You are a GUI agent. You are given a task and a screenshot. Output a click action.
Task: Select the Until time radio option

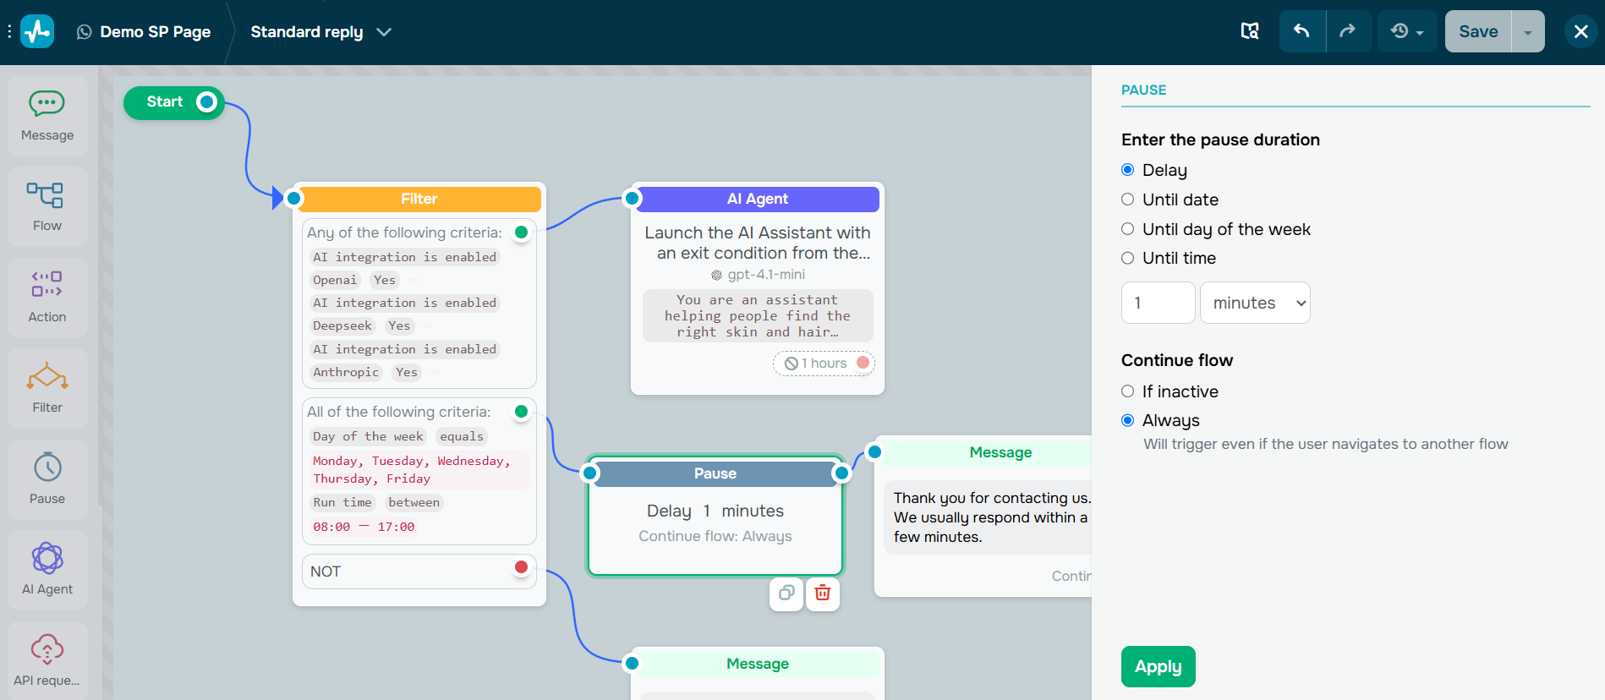click(1127, 258)
